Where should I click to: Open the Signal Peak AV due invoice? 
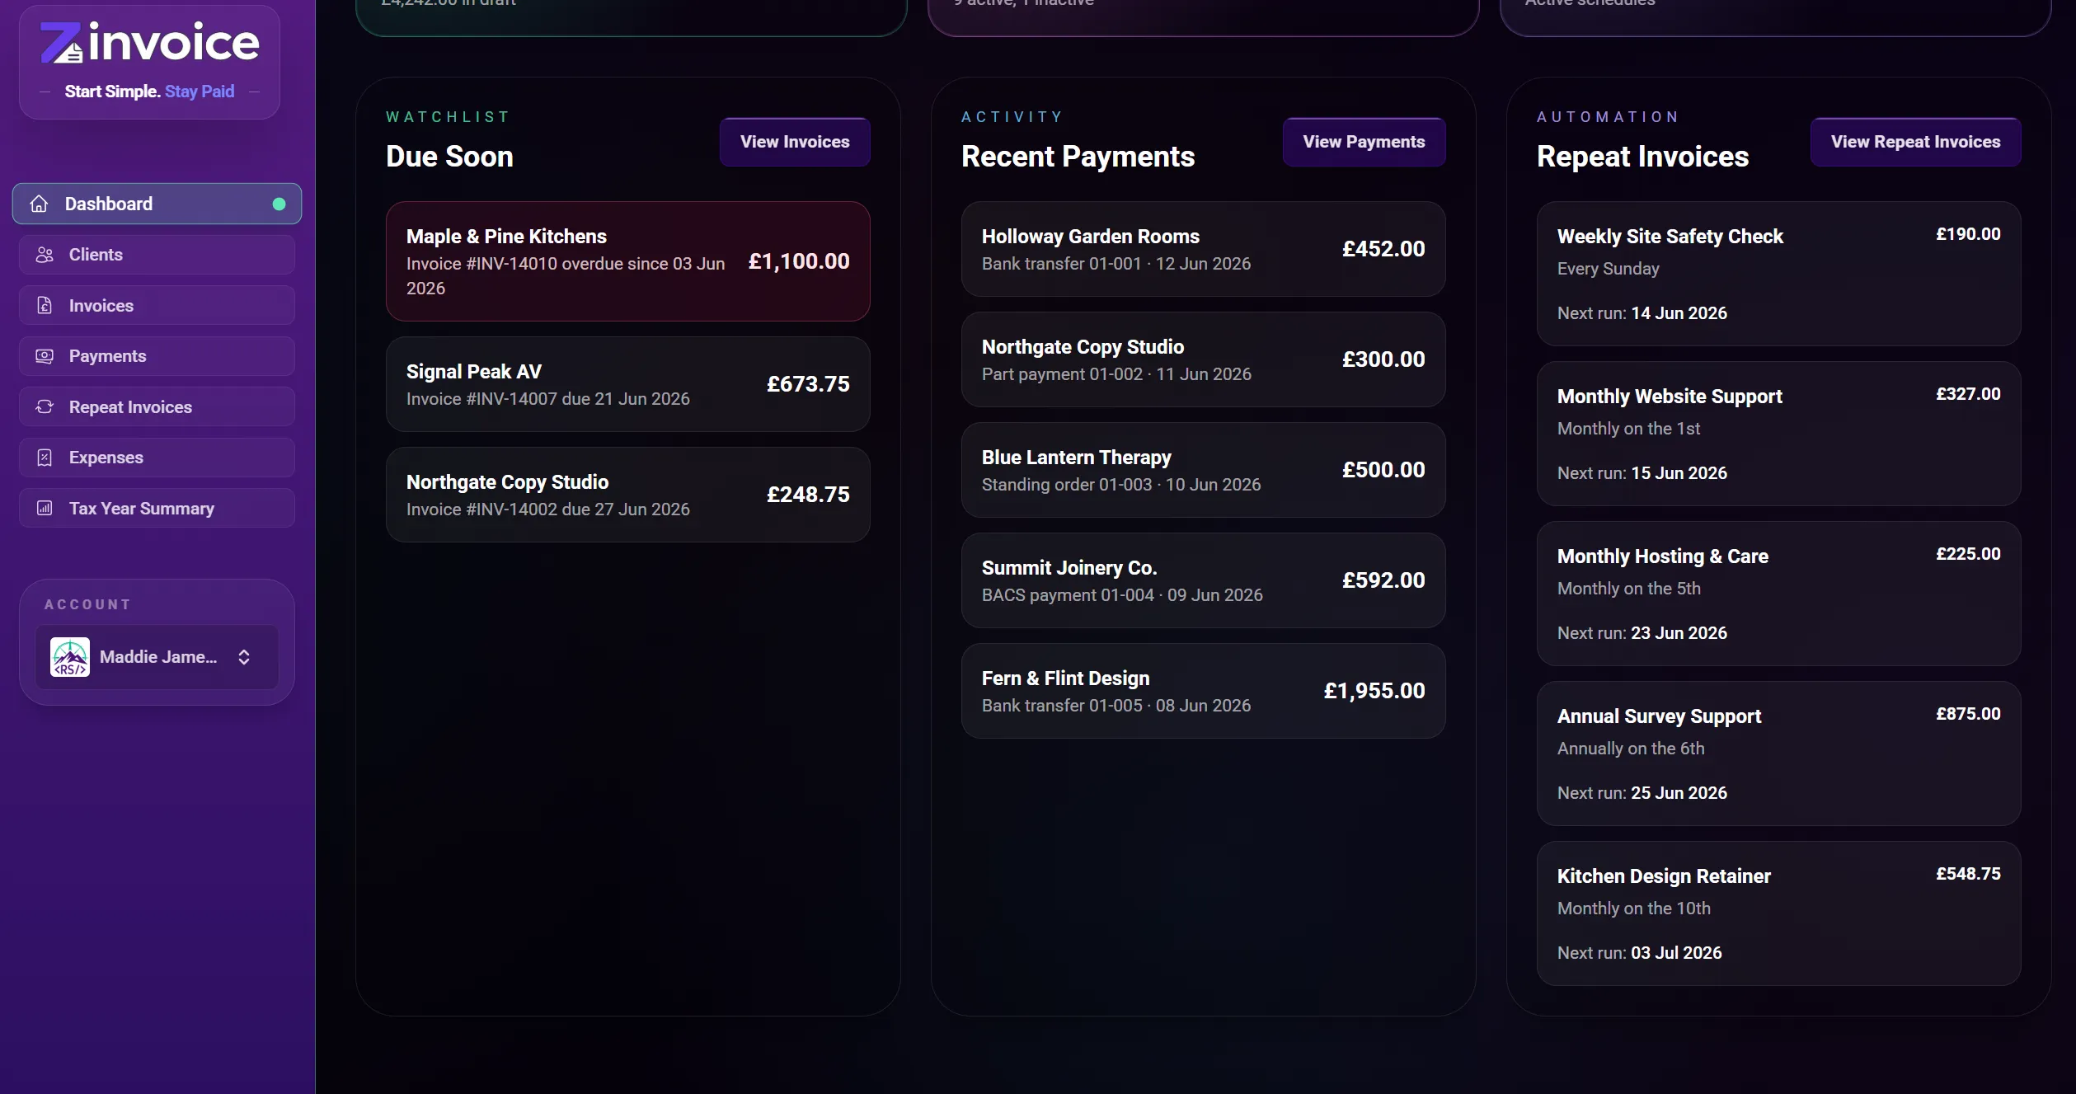pyautogui.click(x=628, y=384)
